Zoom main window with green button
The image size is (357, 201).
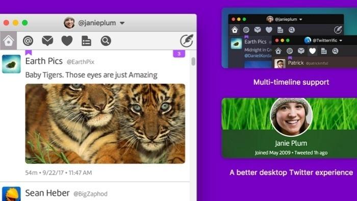(x=25, y=23)
